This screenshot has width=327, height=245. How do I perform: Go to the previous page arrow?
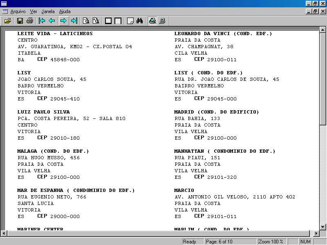point(52,21)
